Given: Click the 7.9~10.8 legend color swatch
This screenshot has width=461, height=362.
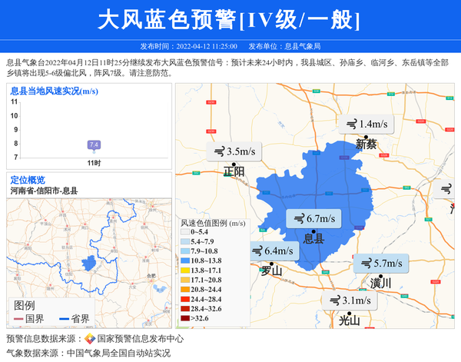Looking at the screenshot, I should 185,251.
